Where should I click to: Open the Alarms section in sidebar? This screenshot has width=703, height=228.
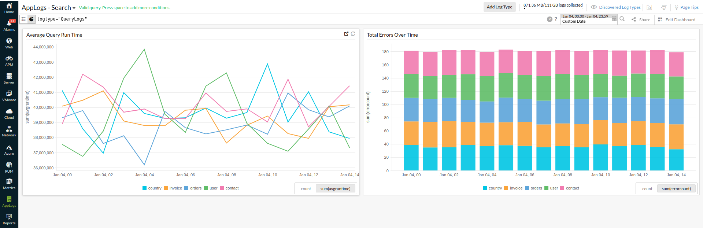pyautogui.click(x=9, y=25)
